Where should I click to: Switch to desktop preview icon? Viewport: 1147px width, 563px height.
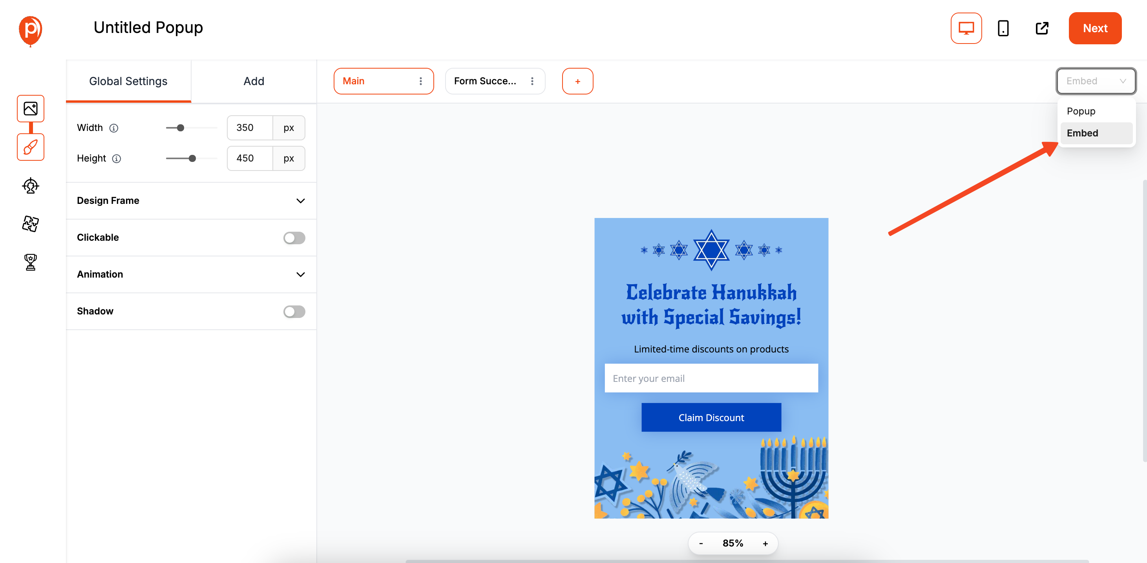coord(966,28)
